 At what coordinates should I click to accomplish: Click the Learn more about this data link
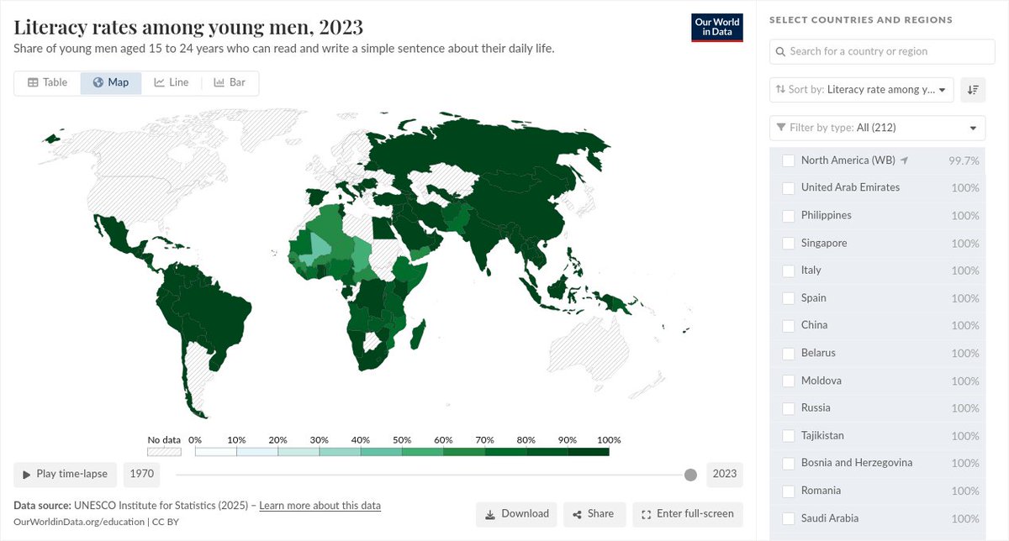[x=319, y=505]
